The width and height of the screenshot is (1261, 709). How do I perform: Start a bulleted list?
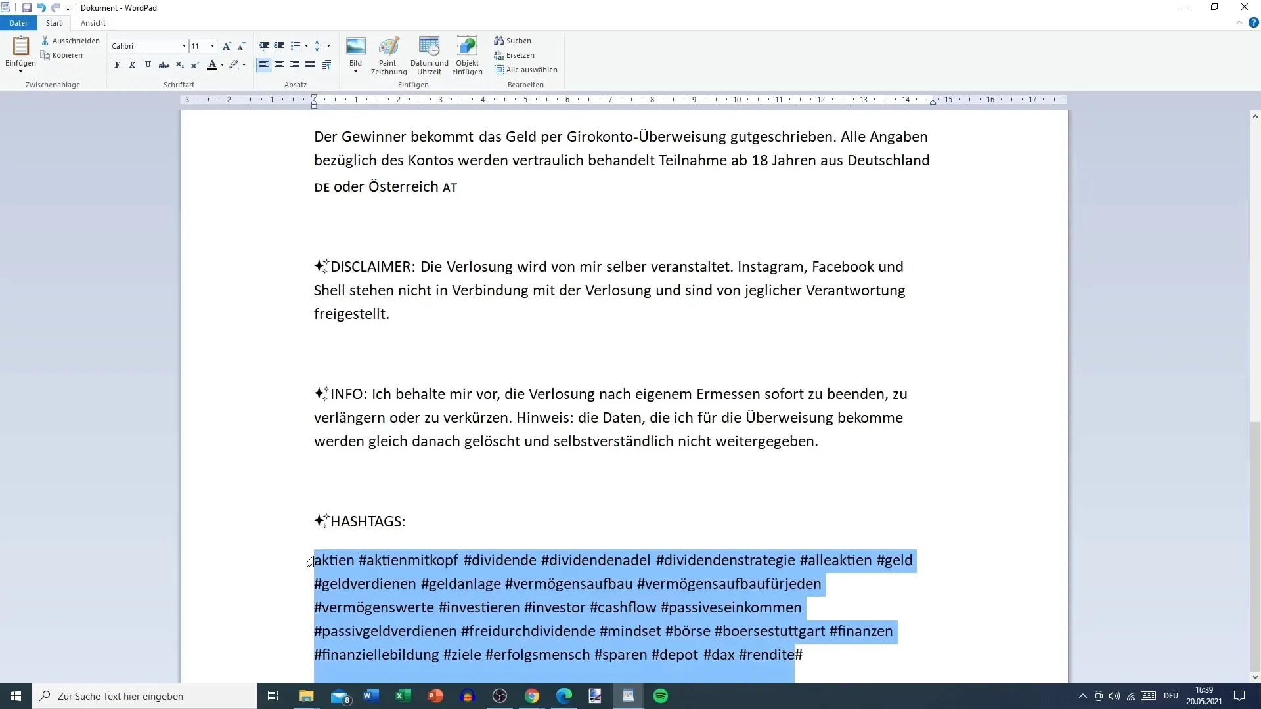point(296,46)
